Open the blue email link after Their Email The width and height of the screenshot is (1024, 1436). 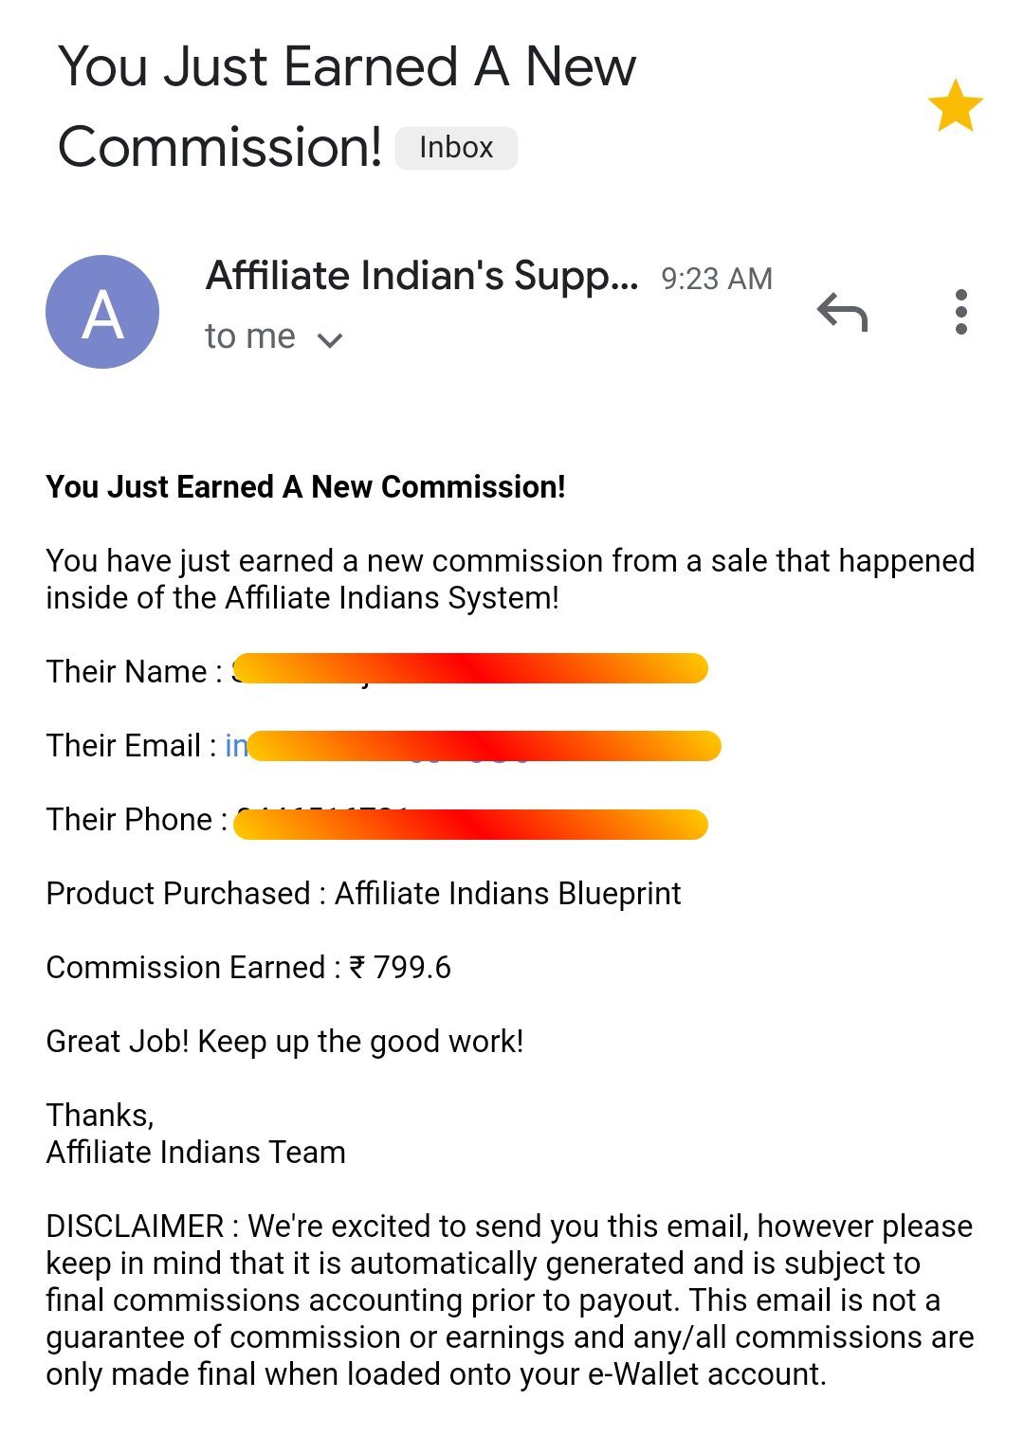[236, 746]
